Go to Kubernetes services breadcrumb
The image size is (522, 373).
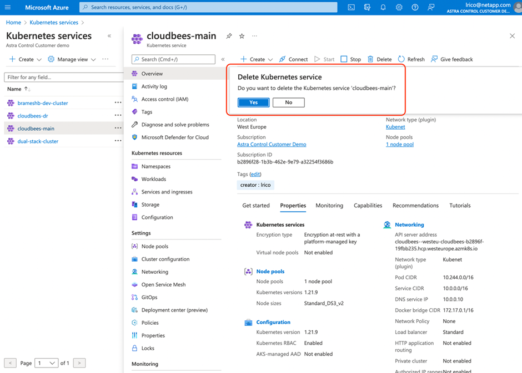click(x=54, y=23)
